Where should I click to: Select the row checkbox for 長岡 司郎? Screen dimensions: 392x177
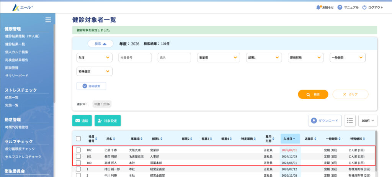(78, 156)
